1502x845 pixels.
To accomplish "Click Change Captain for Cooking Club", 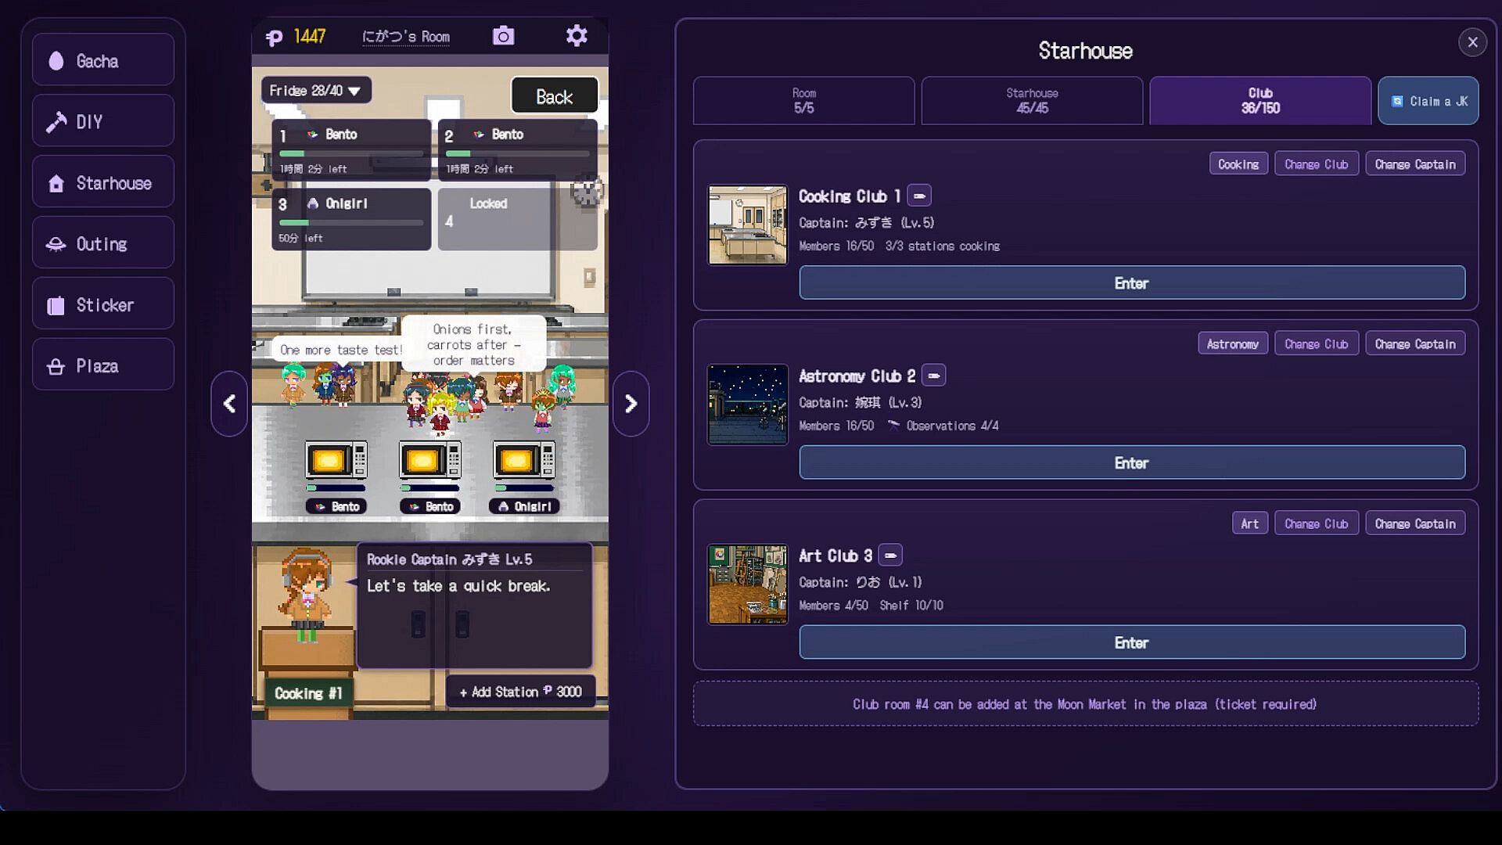I will (1415, 164).
